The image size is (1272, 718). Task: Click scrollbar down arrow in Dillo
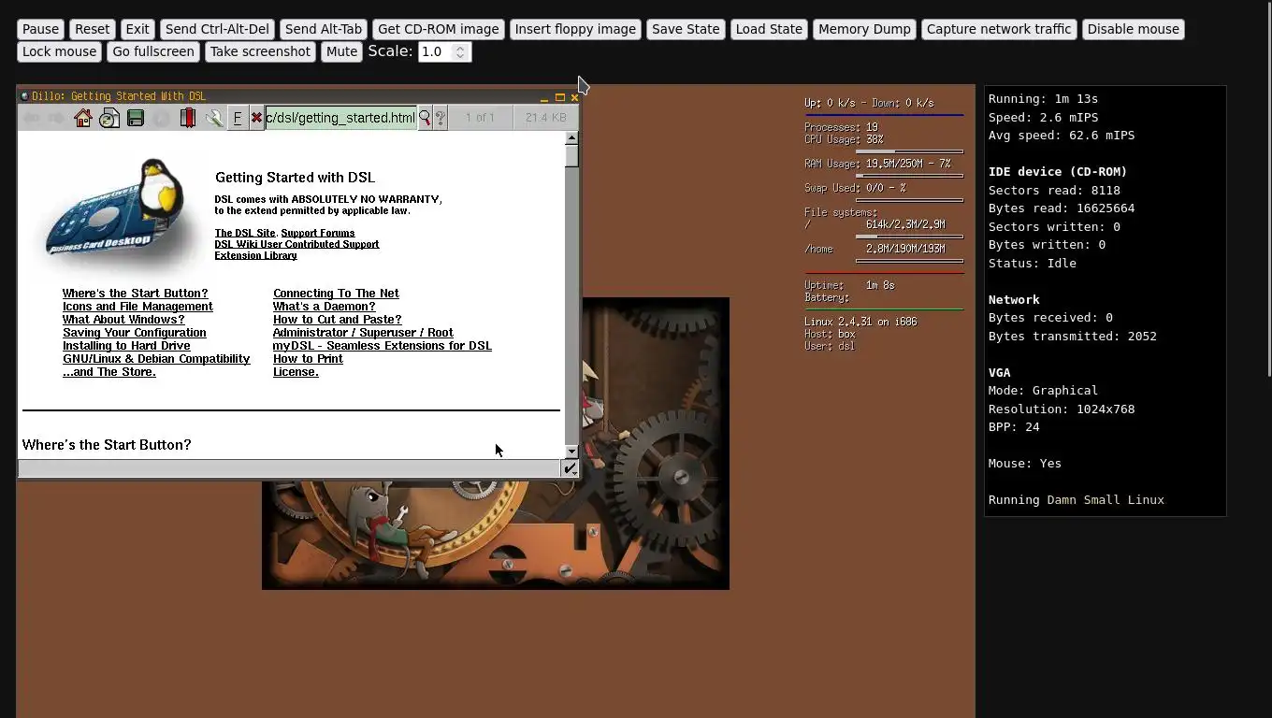[x=571, y=452]
